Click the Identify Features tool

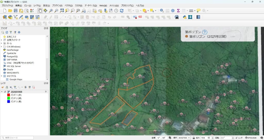[x=162, y=11]
